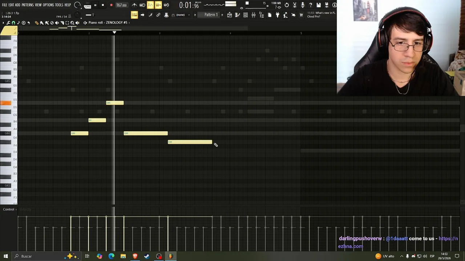Select the zoom magnifier tool
This screenshot has height=261, width=465.
[x=72, y=23]
